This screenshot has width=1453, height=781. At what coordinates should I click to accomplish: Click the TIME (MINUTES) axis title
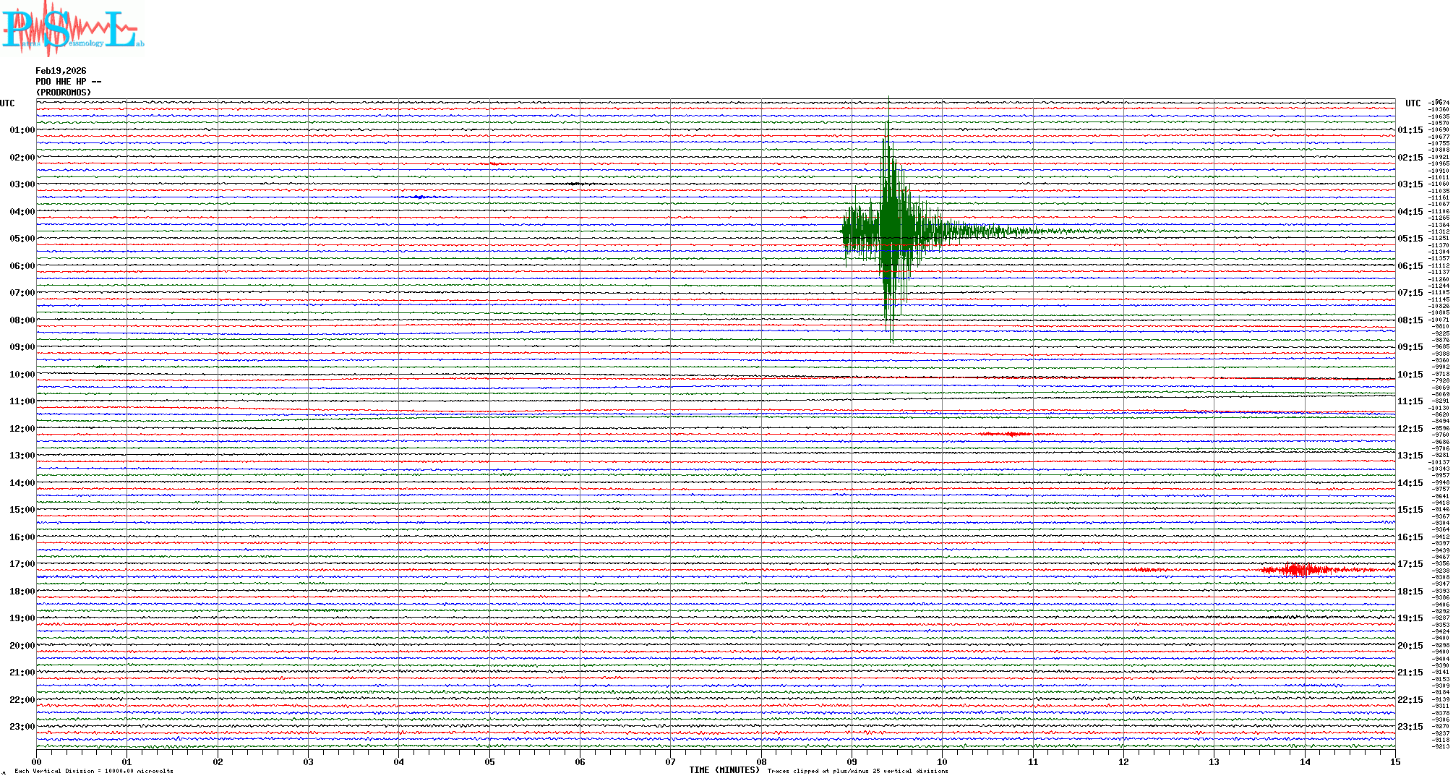tap(724, 770)
